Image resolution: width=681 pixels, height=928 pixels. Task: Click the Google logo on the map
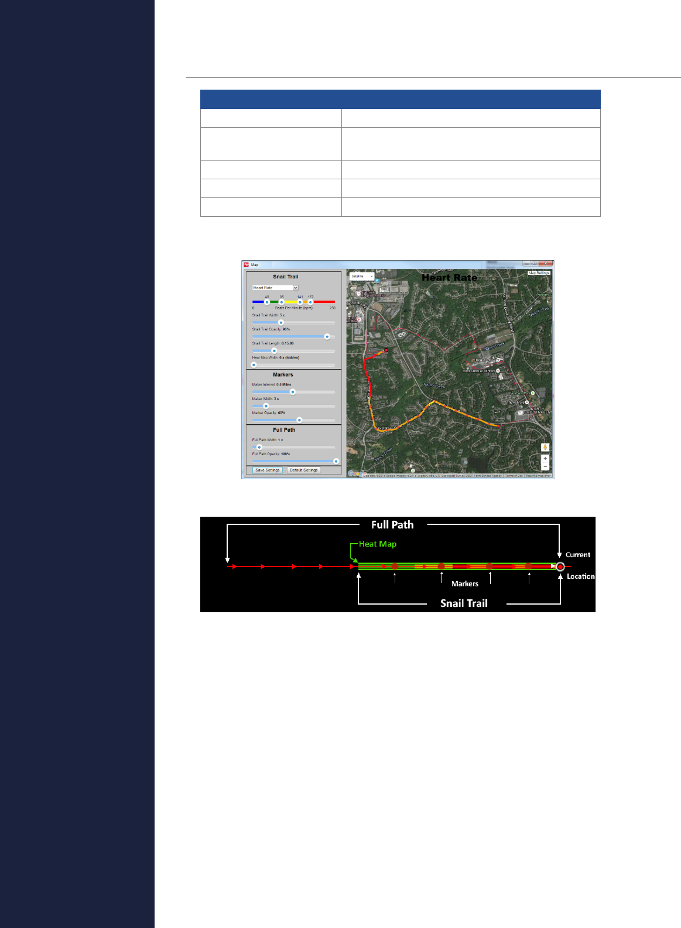(355, 474)
